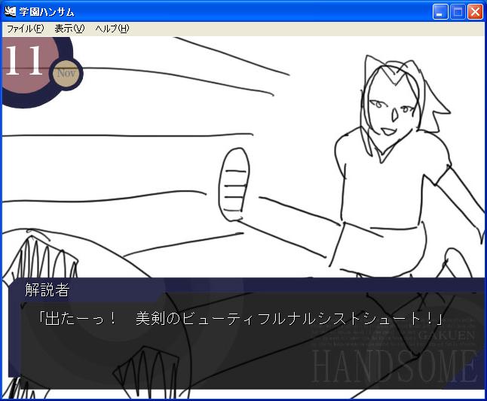Maximize the 学園ハンサム window

tap(458, 12)
